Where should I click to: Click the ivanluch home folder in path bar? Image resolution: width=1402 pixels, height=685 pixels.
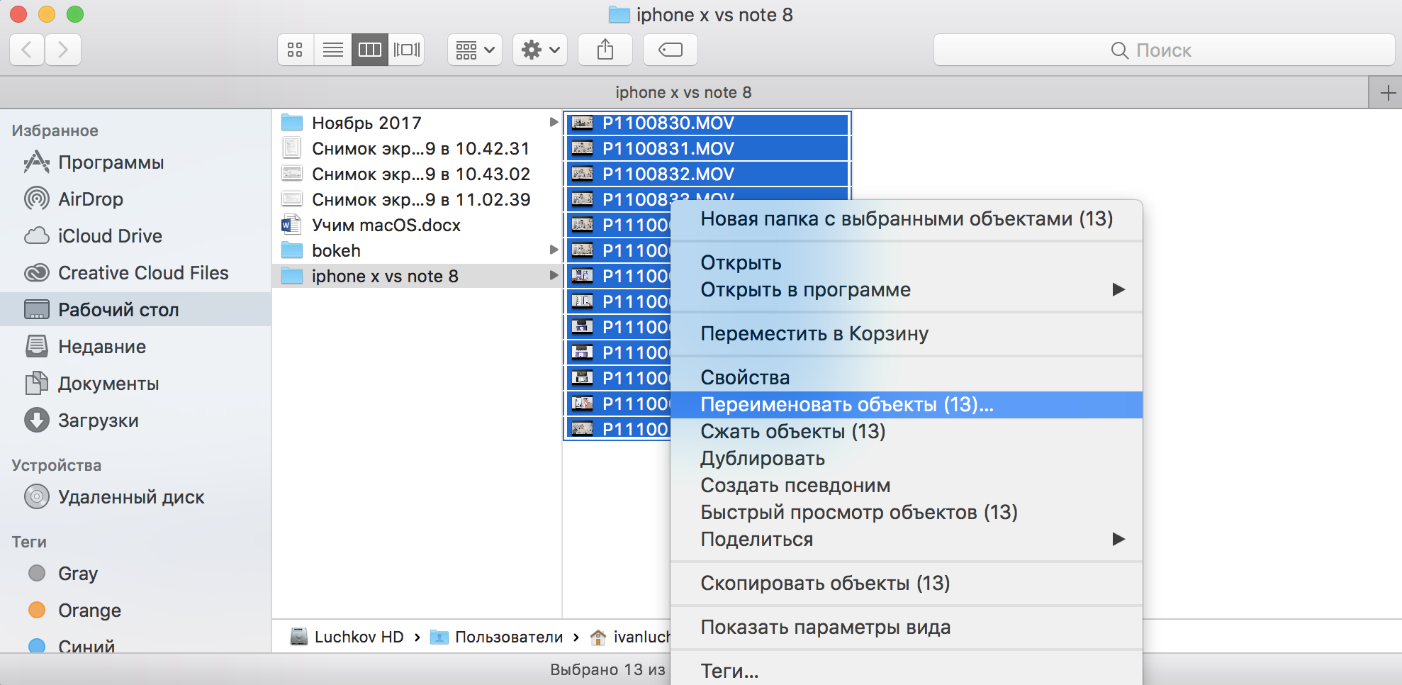click(x=630, y=637)
